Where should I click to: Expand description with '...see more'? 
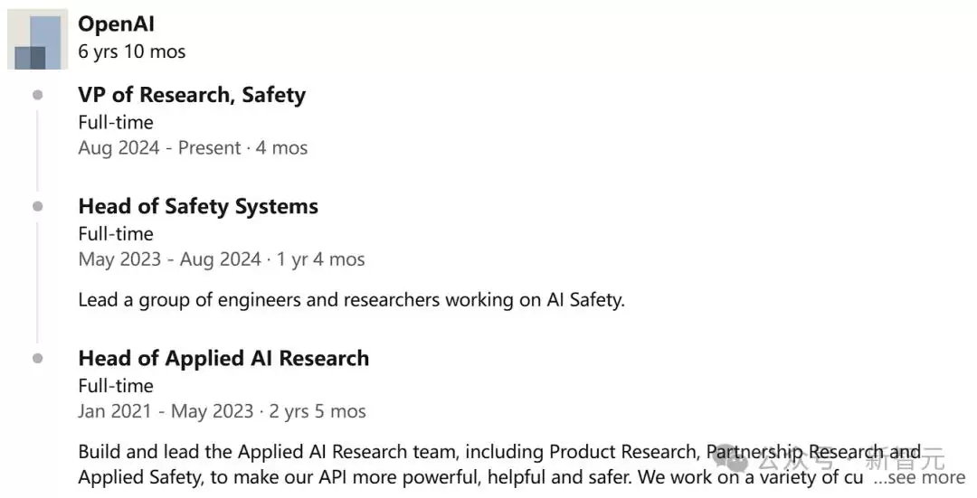tap(919, 477)
